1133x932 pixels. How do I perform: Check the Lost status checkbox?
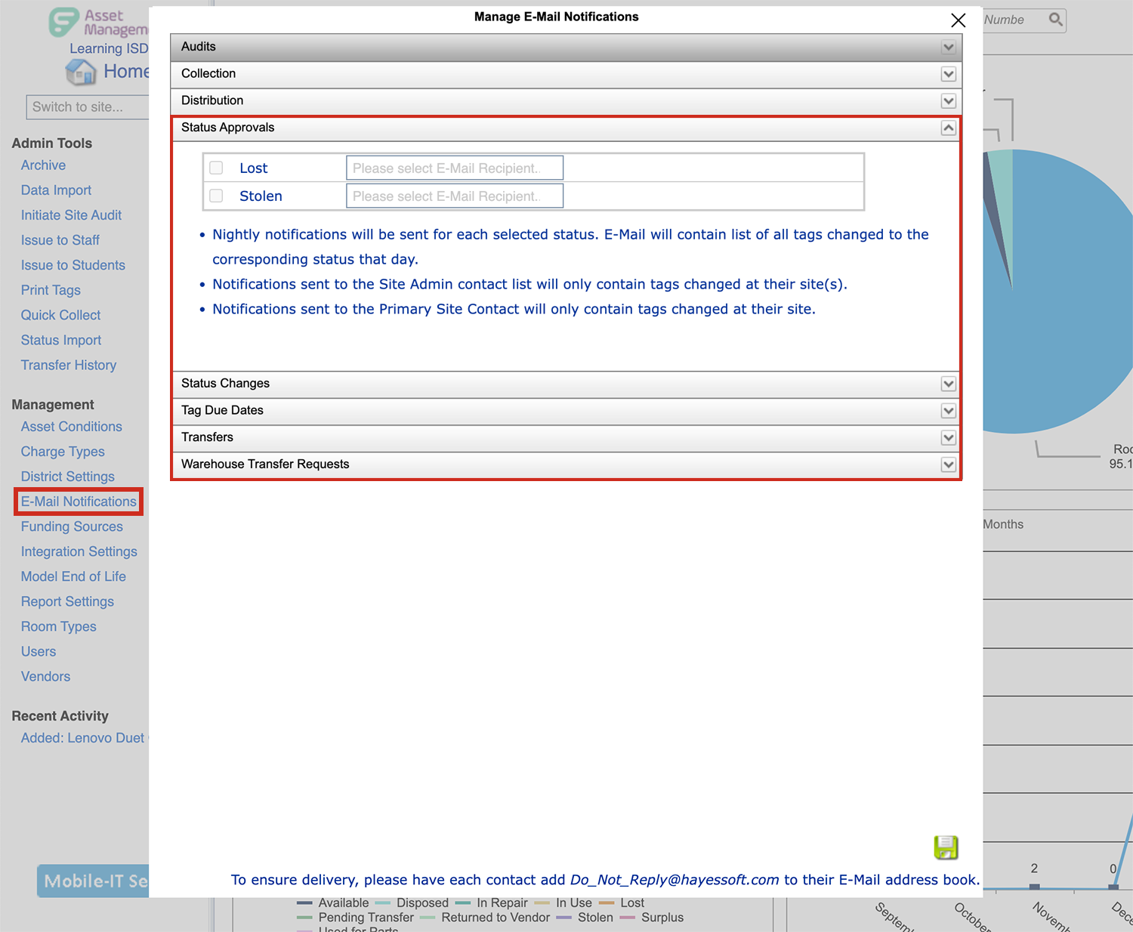216,168
